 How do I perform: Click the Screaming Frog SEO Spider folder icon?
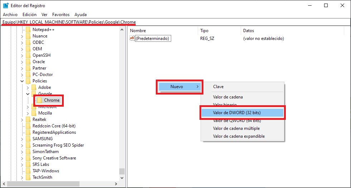point(28,145)
